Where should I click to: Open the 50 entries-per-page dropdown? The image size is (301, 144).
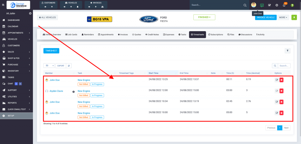pyautogui.click(x=49, y=66)
